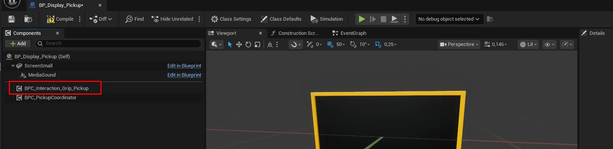Save the blueprint with the floppy disk icon
The width and height of the screenshot is (613, 149).
tap(11, 19)
